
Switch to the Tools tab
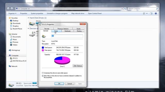(x=56, y=31)
